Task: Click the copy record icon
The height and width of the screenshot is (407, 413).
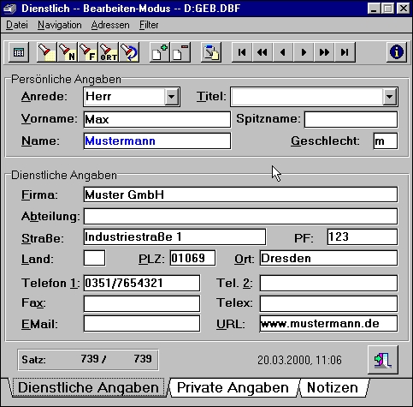Action: [x=211, y=52]
